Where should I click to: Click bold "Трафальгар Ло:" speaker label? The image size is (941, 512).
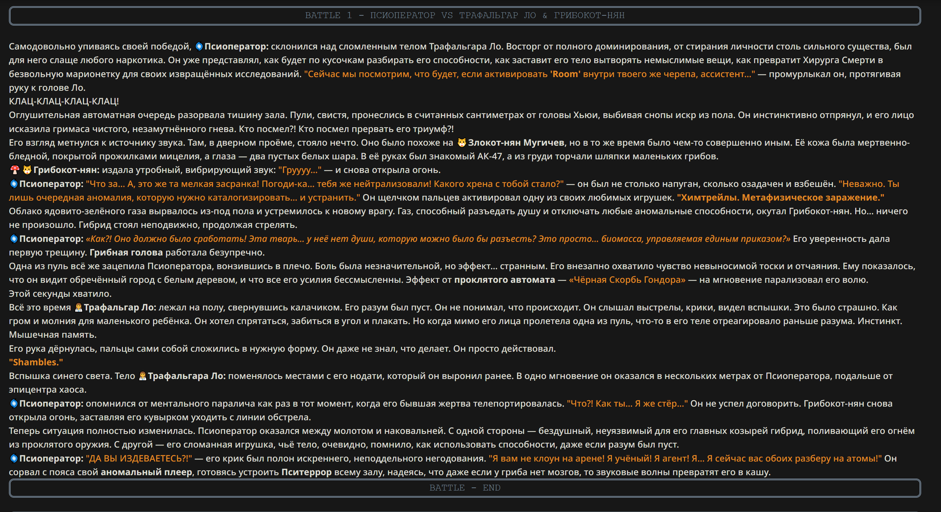tap(120, 307)
